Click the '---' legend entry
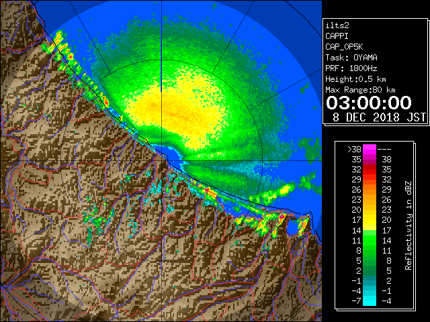The width and height of the screenshot is (430, 322). 384,150
